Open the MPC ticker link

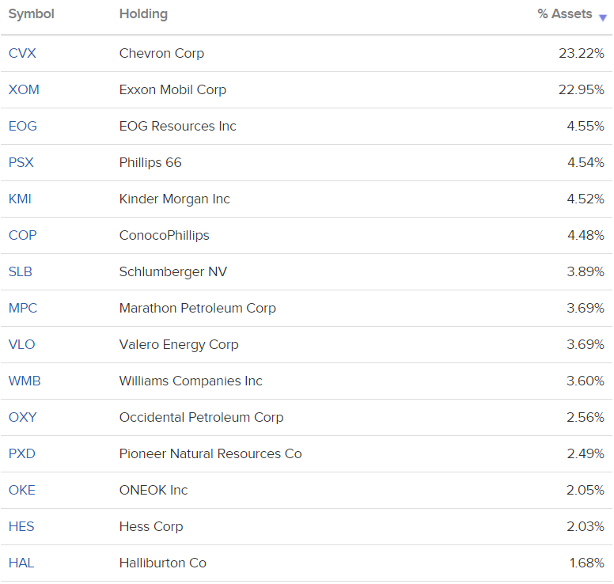tap(23, 309)
